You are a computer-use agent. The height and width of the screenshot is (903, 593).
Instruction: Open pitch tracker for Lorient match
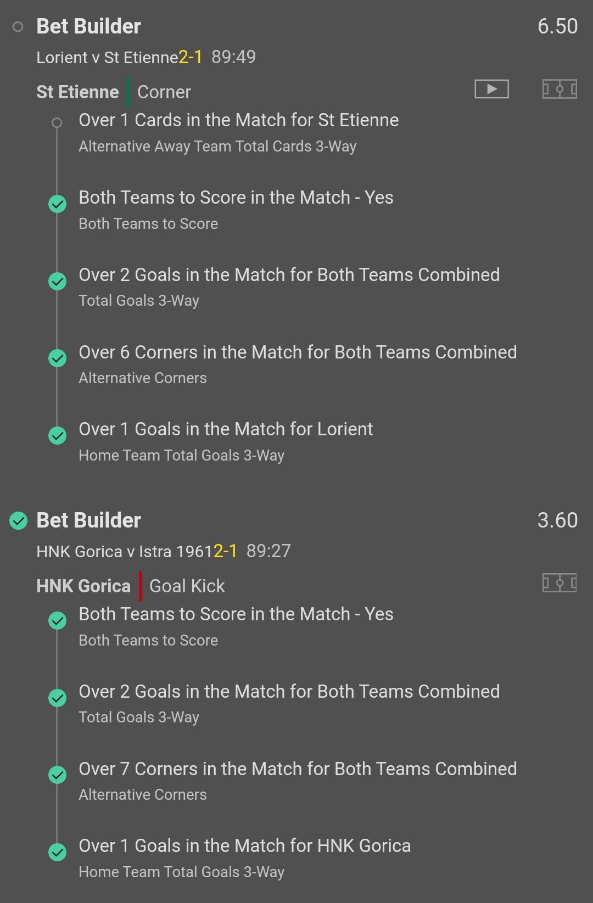coord(559,89)
